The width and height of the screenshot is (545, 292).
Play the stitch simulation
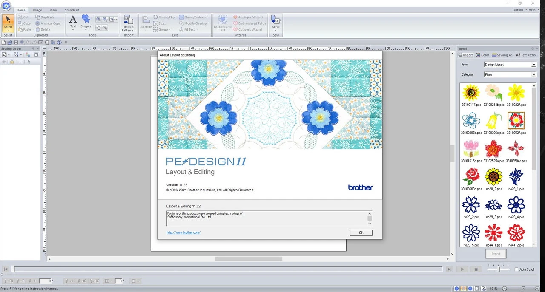(462, 269)
